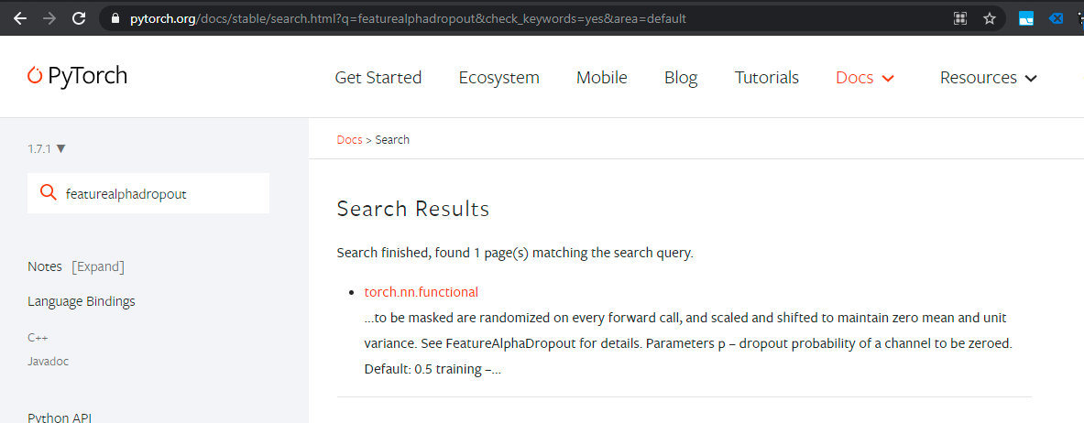Screen dimensions: 1084x423
Task: Open the Resources dropdown menu
Action: click(x=989, y=78)
